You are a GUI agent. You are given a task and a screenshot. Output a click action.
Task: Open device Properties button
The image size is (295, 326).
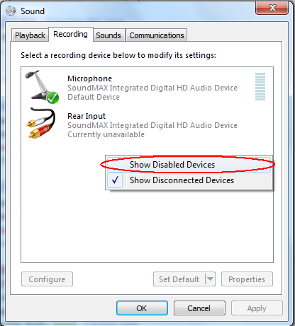(x=247, y=279)
